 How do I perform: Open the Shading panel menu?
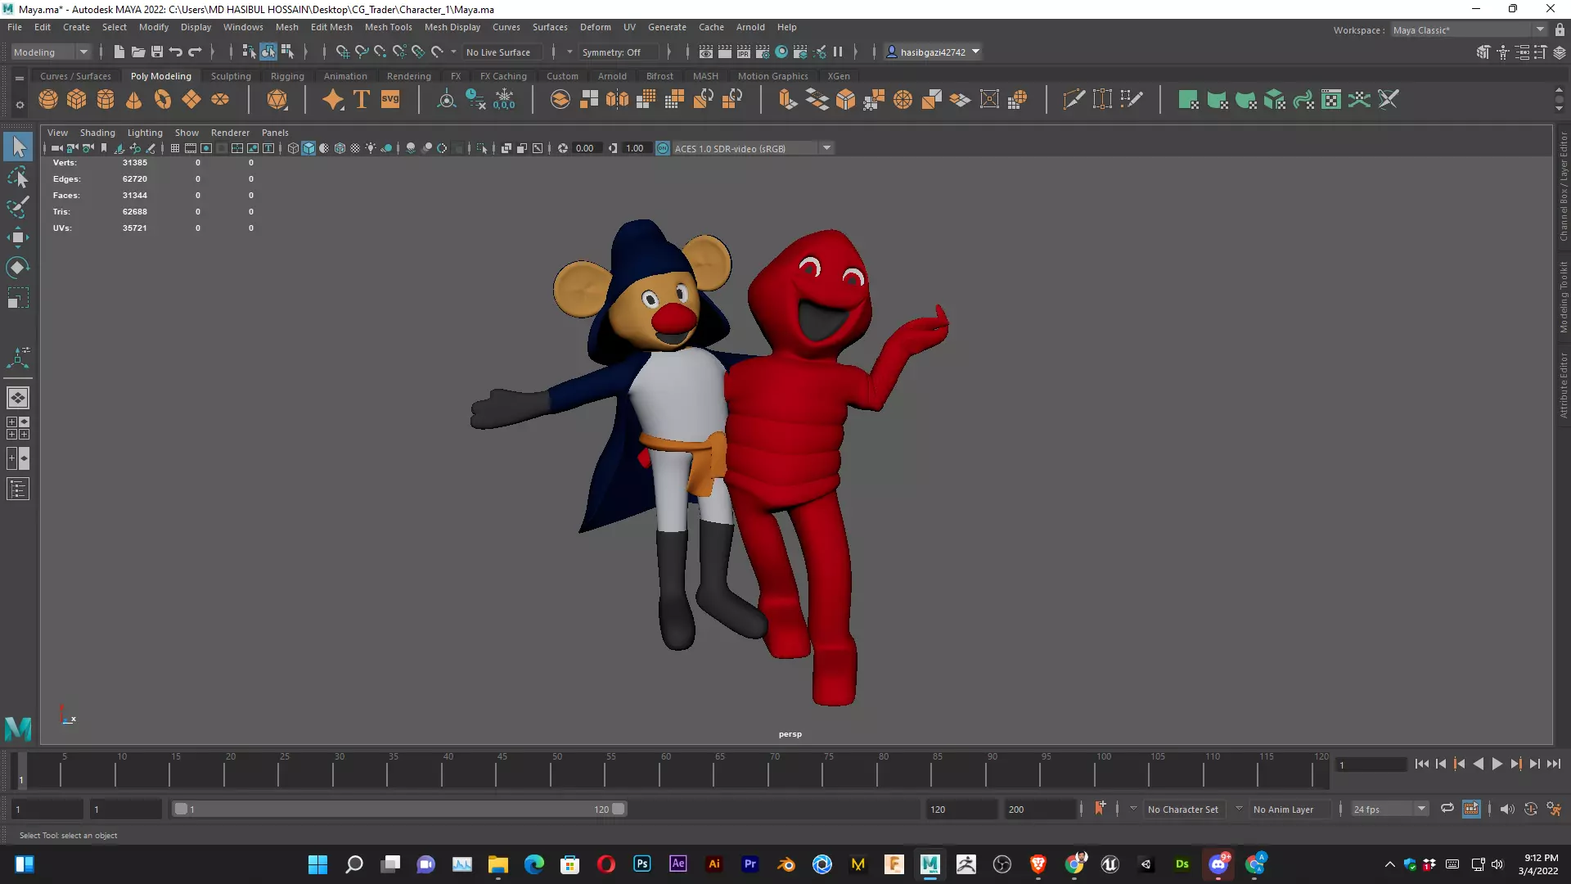[97, 133]
